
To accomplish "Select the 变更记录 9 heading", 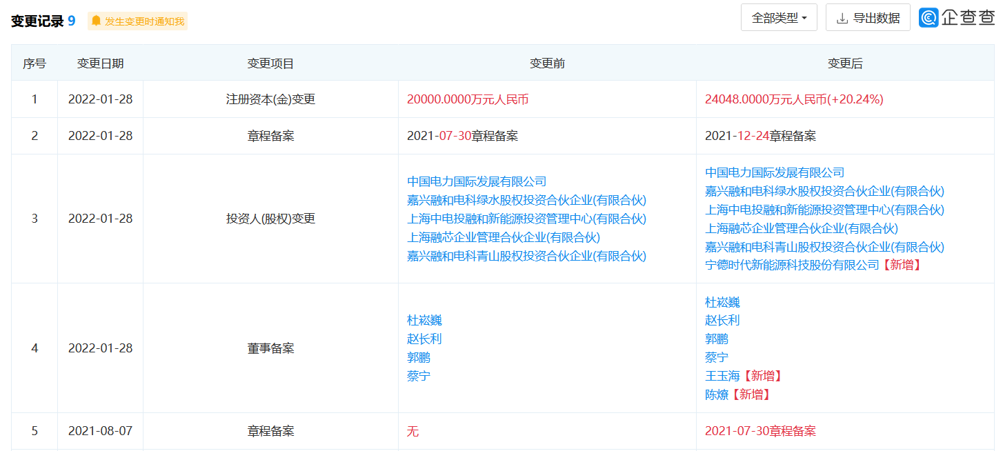I will click(x=43, y=21).
